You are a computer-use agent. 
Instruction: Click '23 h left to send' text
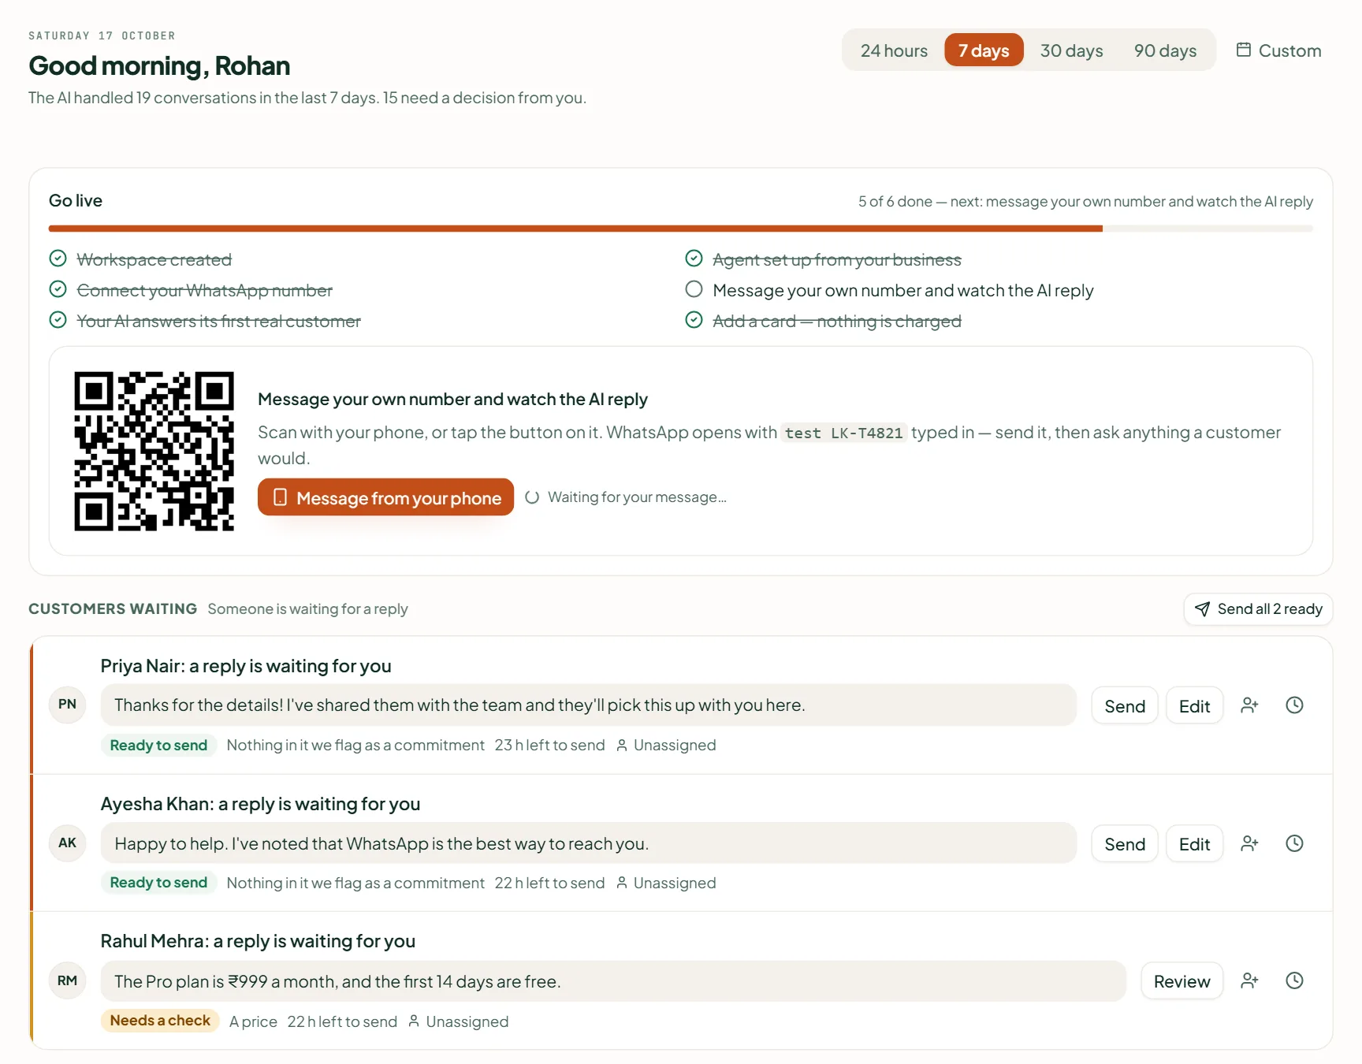(549, 745)
